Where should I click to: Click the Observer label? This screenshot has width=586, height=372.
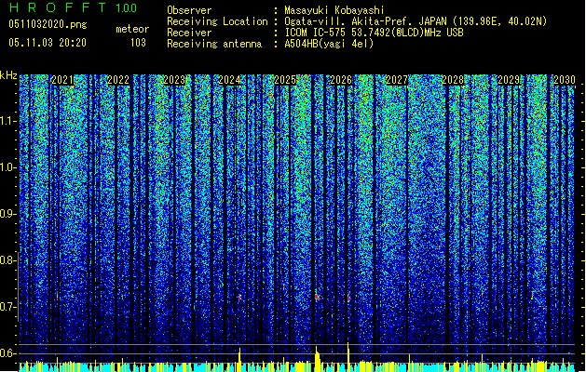pos(189,10)
